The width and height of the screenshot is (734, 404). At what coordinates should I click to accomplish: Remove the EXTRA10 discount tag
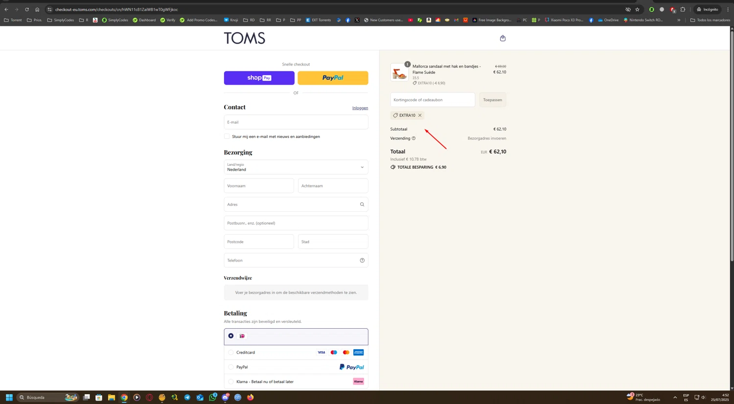click(420, 115)
